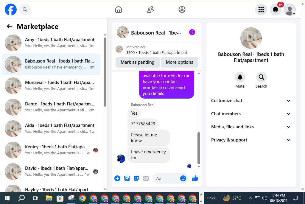Click large Babouson Real profile picture

(x=251, y=38)
